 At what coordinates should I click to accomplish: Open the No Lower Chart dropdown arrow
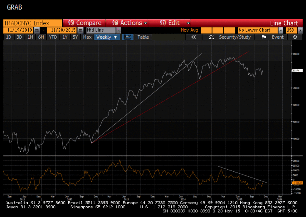281,30
